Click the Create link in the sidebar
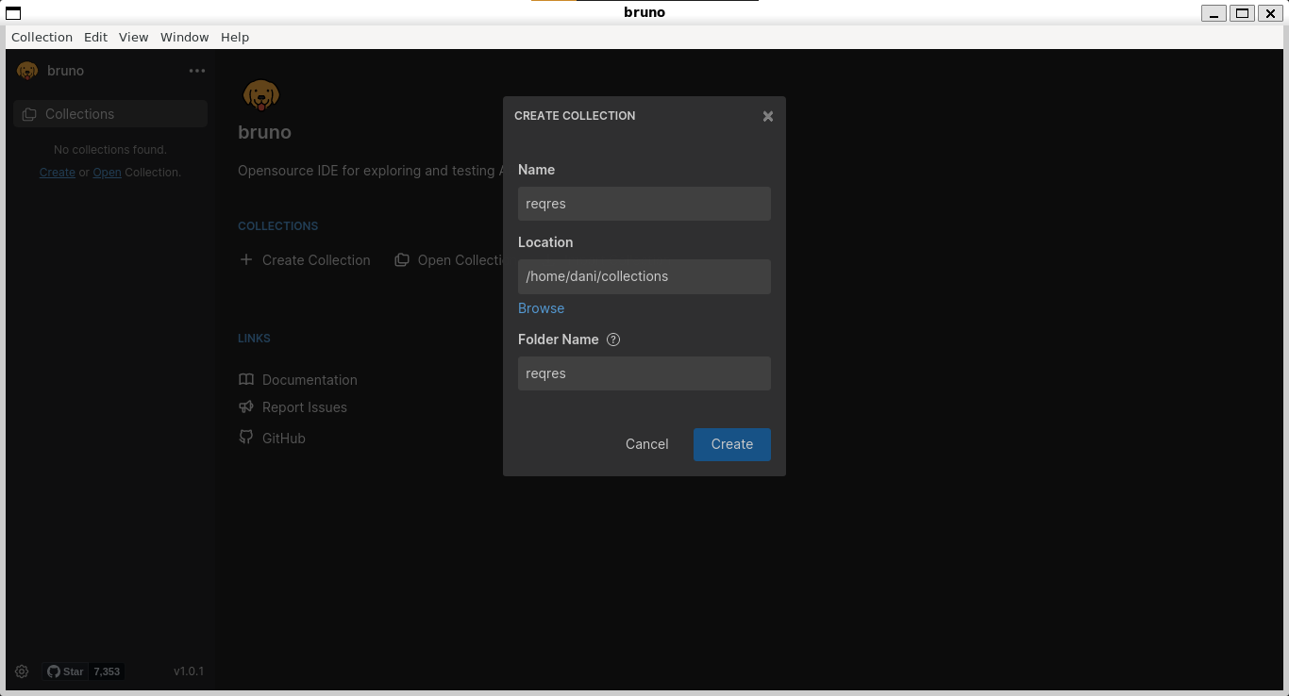Image resolution: width=1289 pixels, height=696 pixels. click(57, 172)
